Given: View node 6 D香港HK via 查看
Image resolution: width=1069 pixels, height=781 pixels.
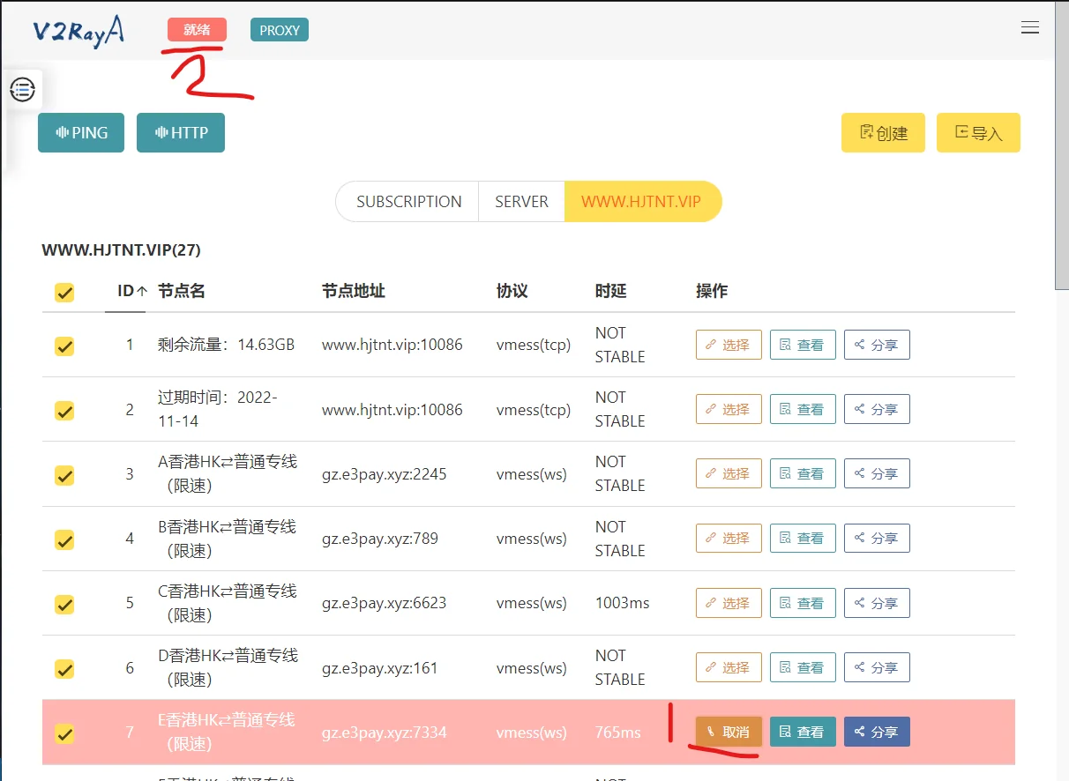Looking at the screenshot, I should point(803,667).
